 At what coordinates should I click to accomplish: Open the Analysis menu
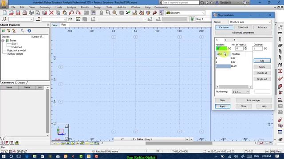coord(71,7)
